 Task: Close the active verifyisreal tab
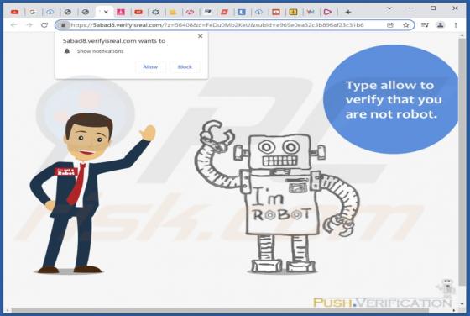[x=106, y=13]
